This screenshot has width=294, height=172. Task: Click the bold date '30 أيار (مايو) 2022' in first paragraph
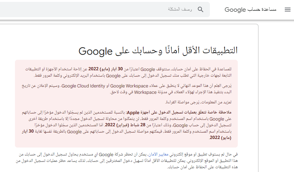tap(105, 69)
